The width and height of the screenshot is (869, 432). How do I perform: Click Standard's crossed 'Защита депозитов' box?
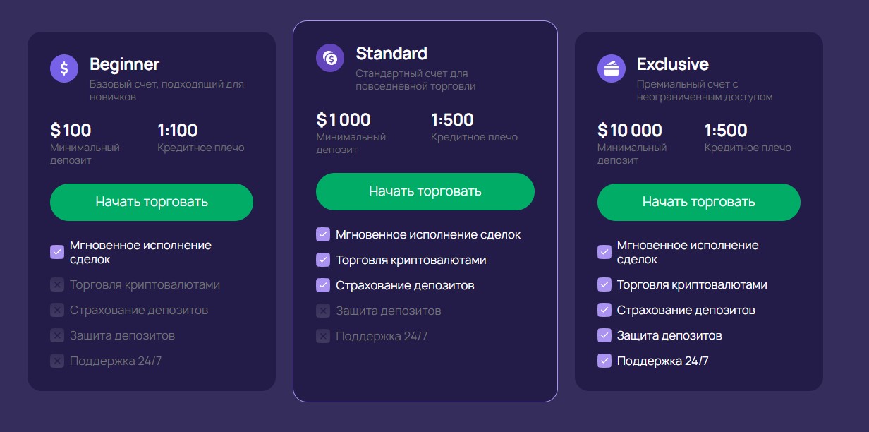tap(323, 311)
